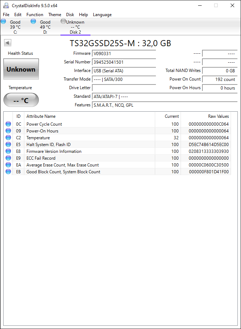The image size is (241, 329).
Task: Click attribute ID cell EA
Action: 19,165
